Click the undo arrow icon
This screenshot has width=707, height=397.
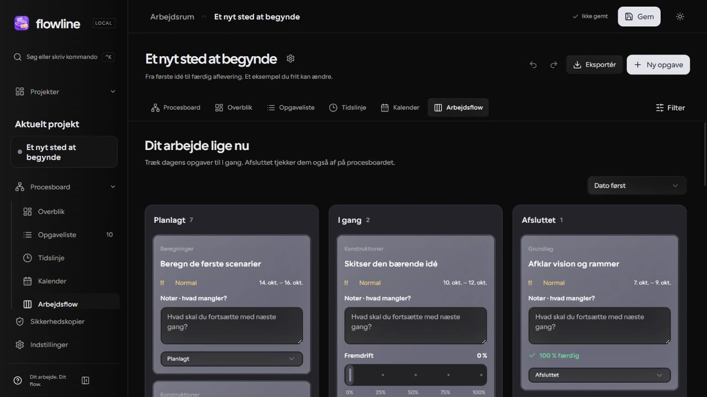point(533,65)
